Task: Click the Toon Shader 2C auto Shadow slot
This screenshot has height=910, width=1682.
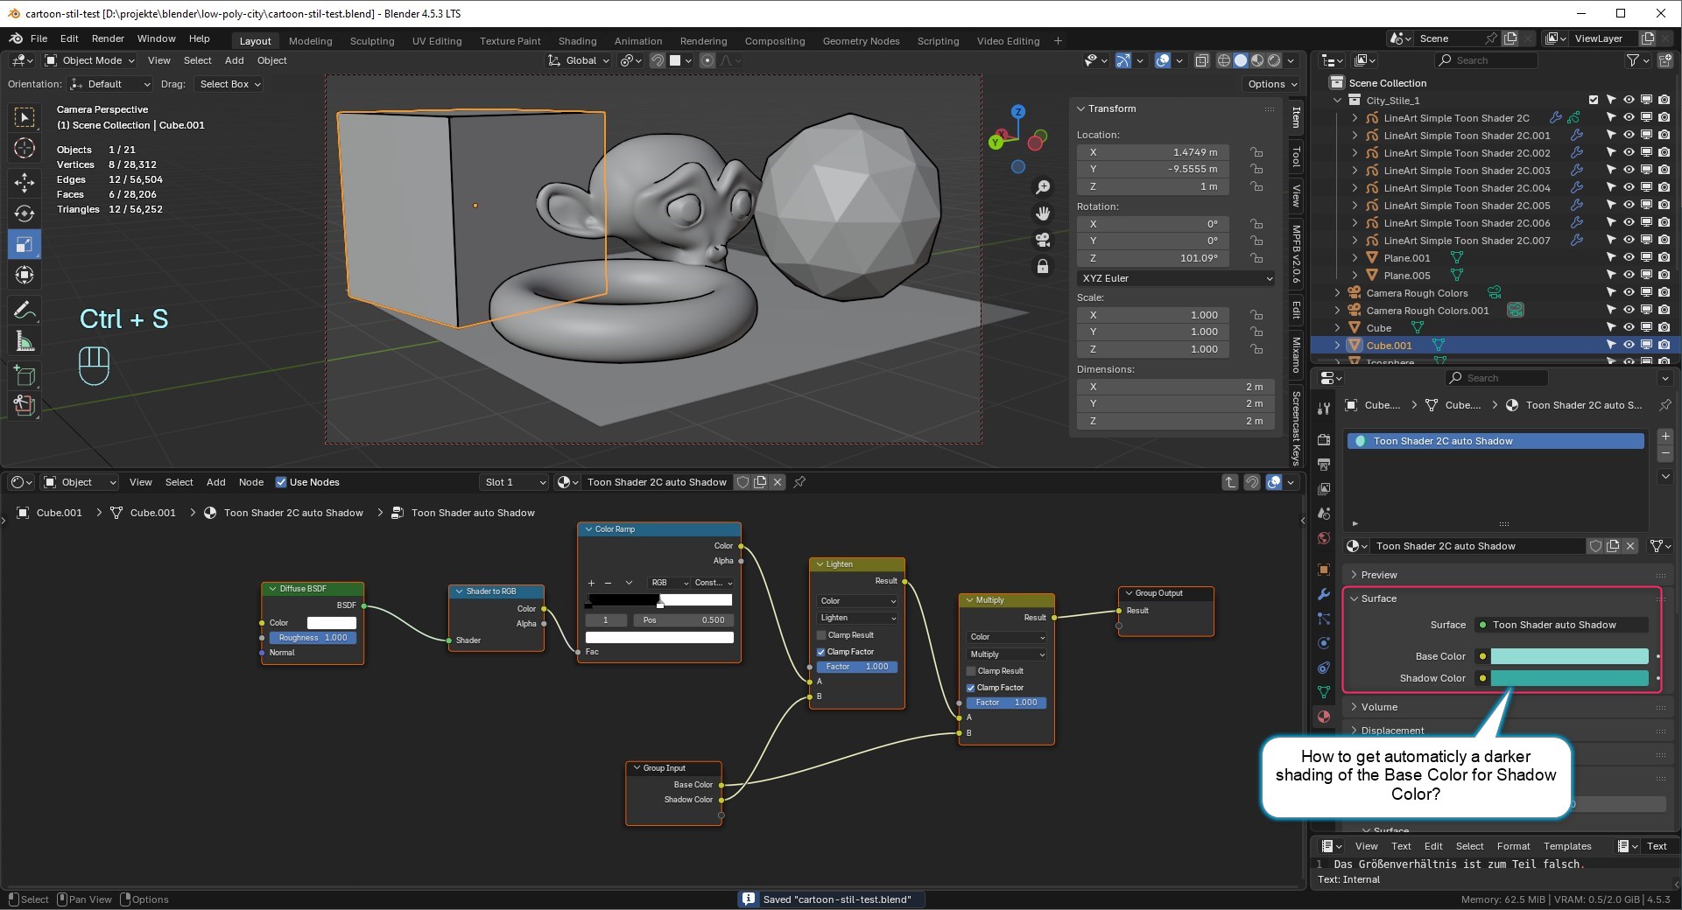Action: point(1496,441)
